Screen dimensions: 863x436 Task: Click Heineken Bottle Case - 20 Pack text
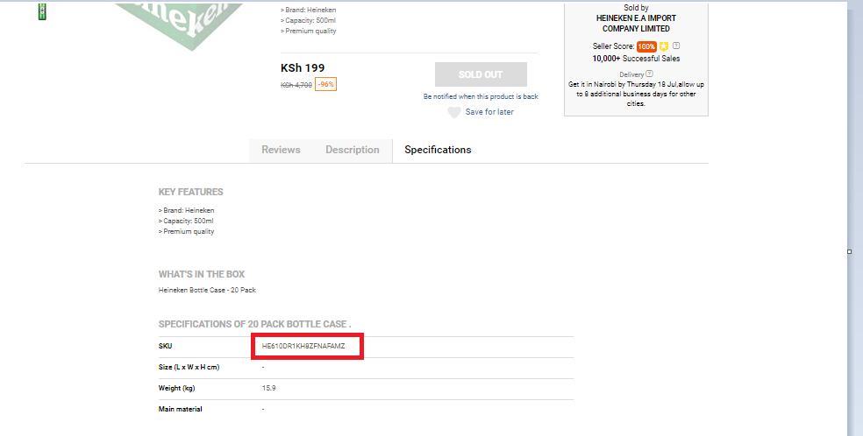point(207,290)
